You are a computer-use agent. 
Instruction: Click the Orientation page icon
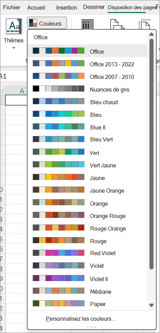click(117, 25)
